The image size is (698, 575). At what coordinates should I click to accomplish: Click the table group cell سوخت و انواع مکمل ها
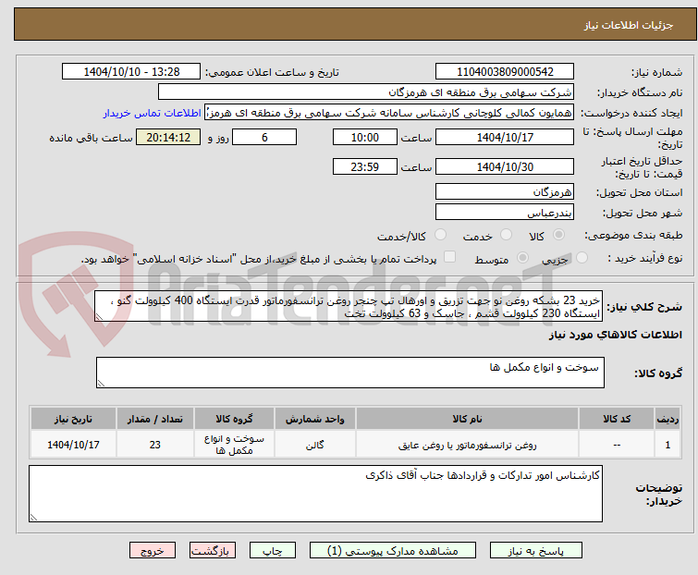click(x=234, y=445)
